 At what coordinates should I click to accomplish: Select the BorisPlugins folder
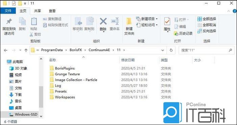click(x=62, y=68)
